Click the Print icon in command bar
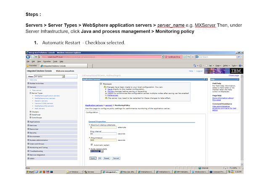The width and height of the screenshot is (269, 184). 211,66
